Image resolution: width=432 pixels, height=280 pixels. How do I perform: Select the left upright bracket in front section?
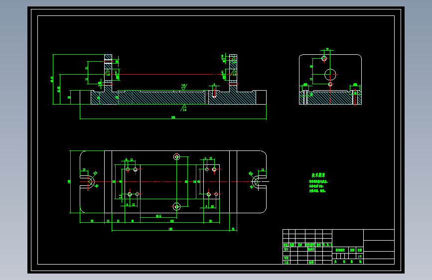tap(108, 73)
